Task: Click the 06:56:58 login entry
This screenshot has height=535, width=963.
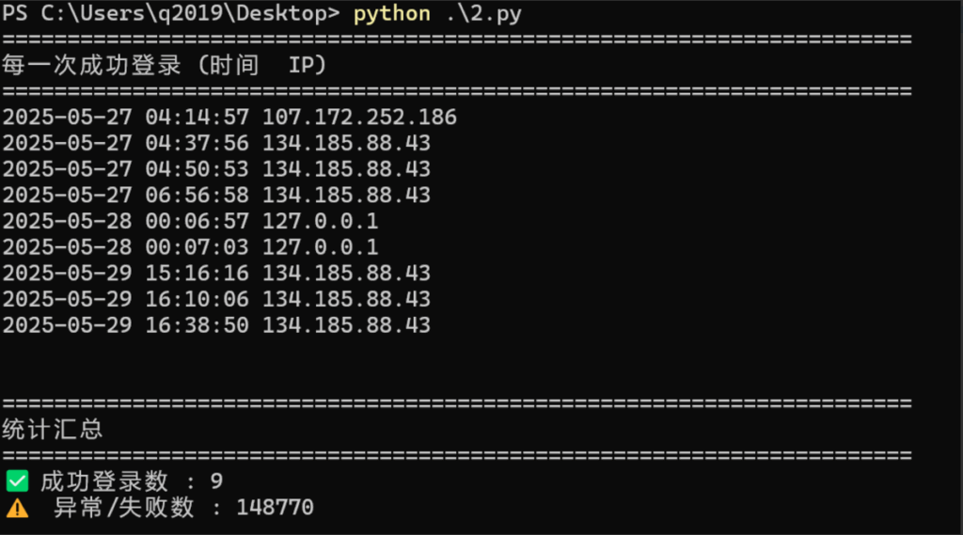Action: [216, 195]
